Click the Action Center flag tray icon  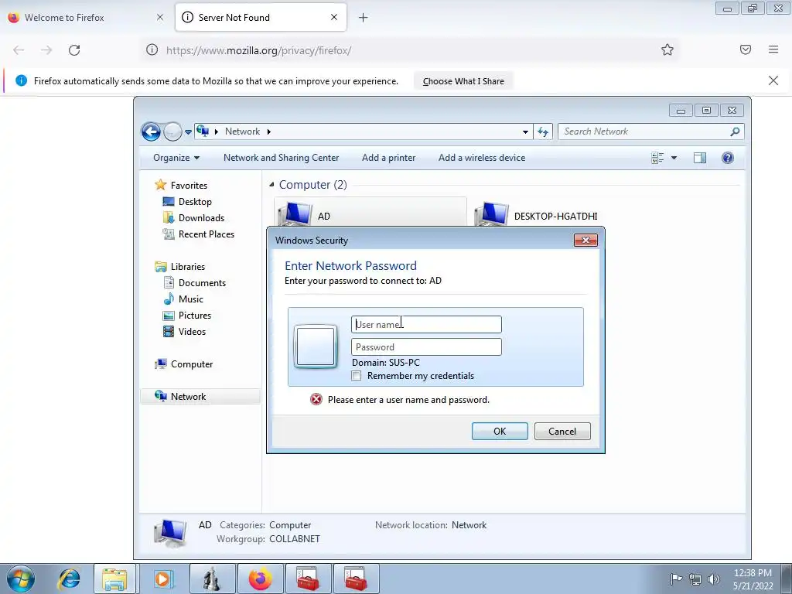(676, 579)
